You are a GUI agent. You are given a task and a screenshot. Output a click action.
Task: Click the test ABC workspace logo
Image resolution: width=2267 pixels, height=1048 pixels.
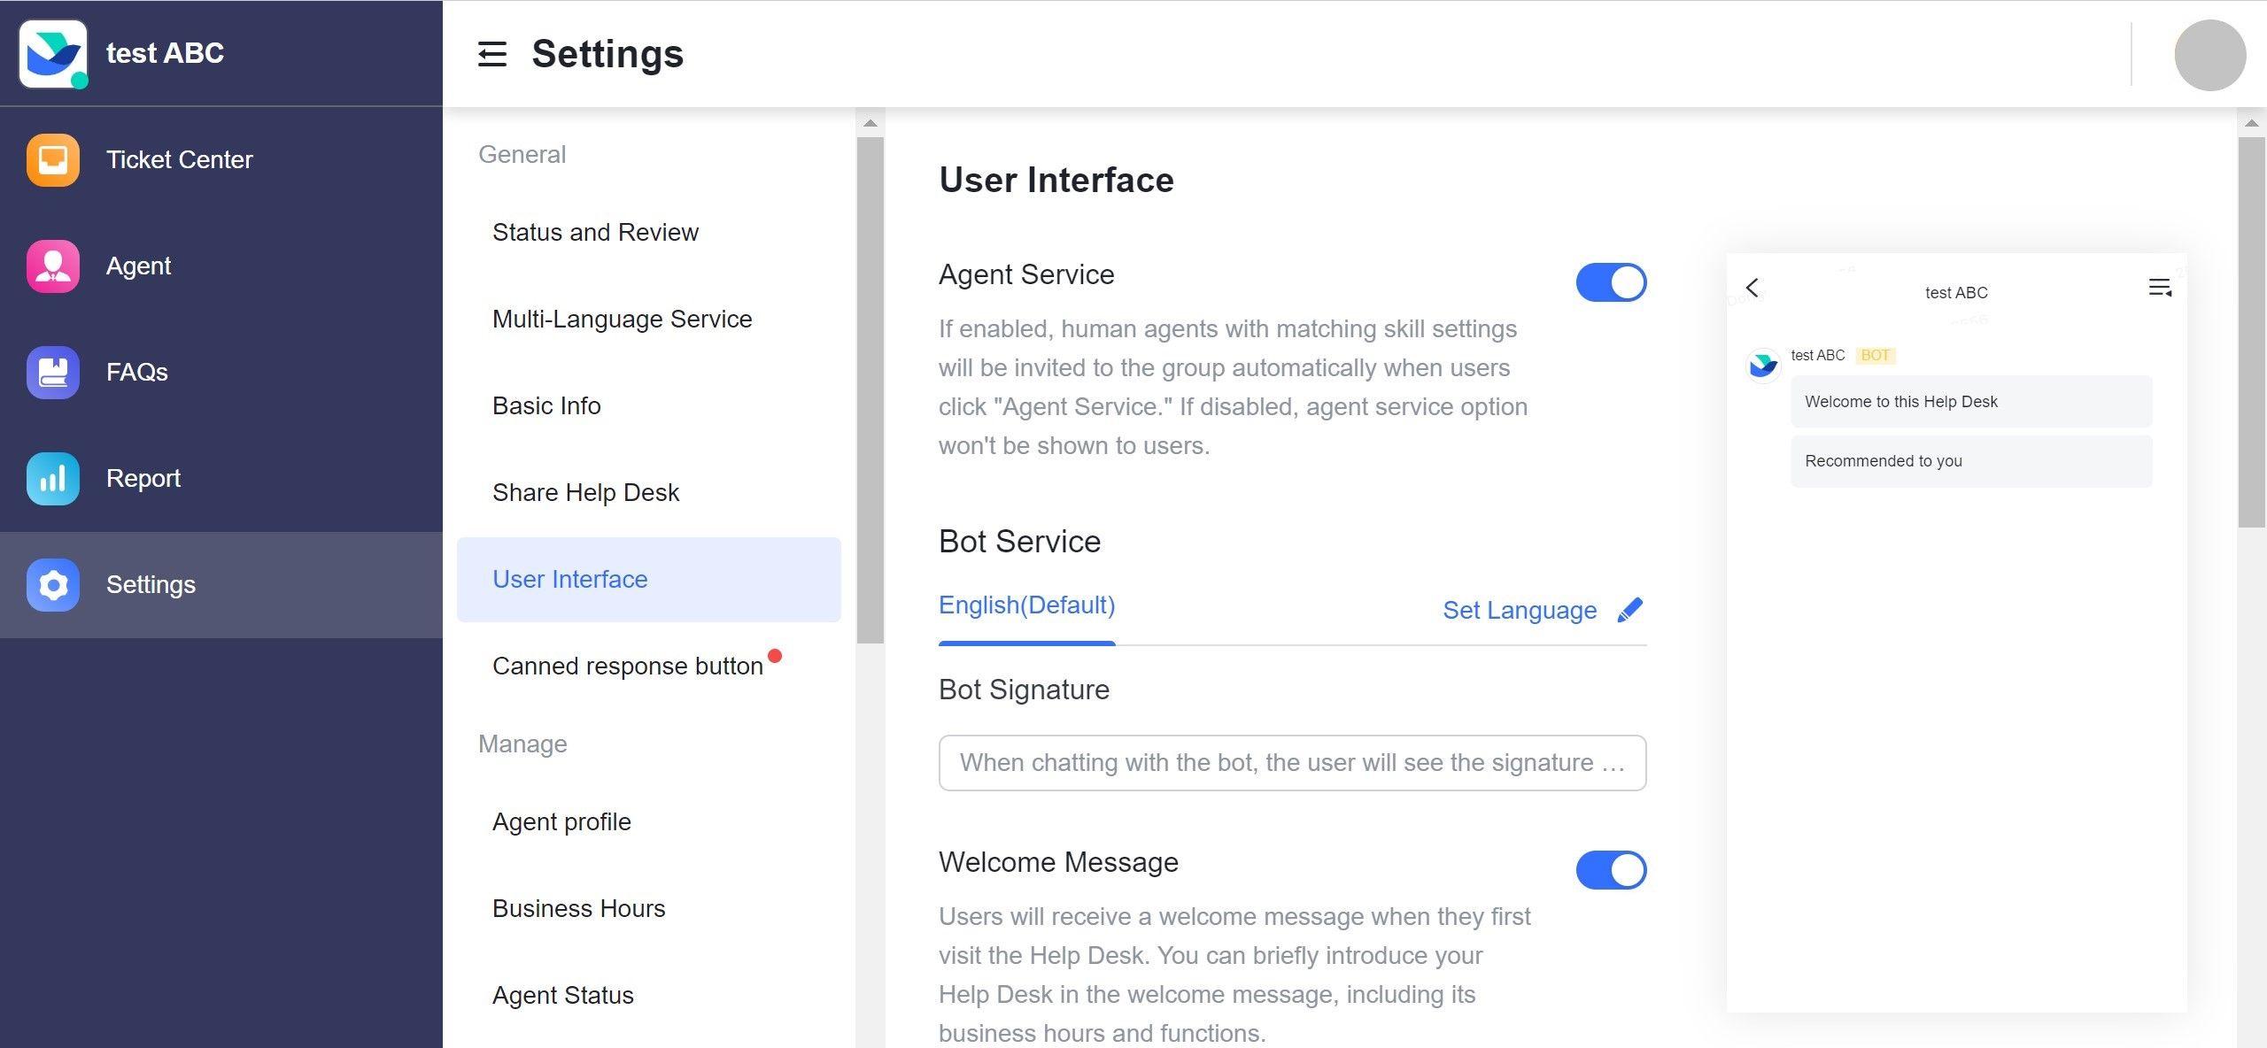click(52, 52)
